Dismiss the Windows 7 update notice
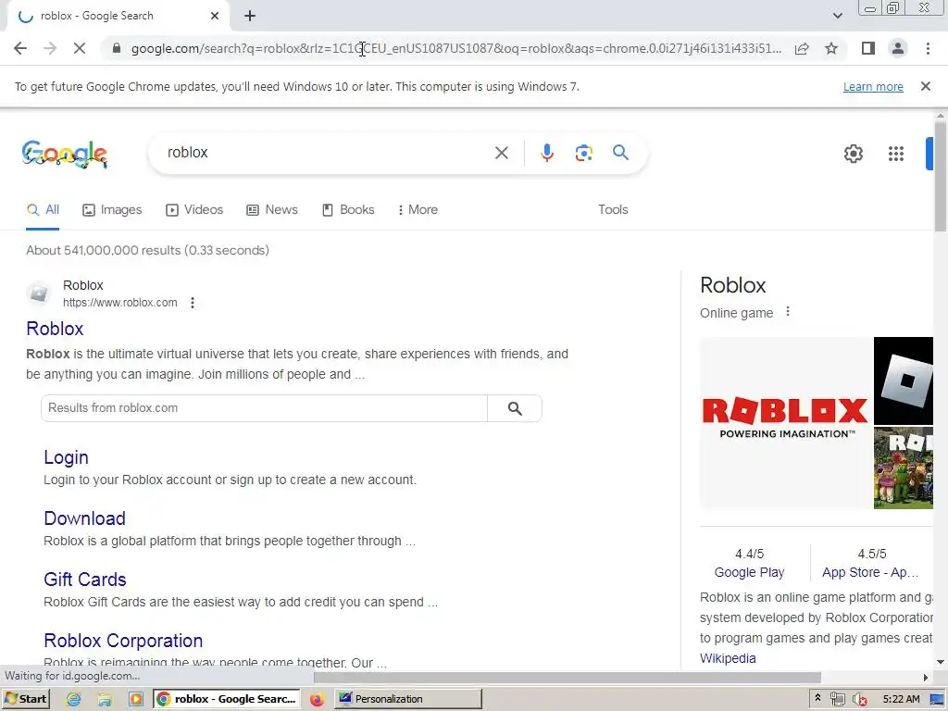Screen dimensions: 948x711 tap(925, 86)
